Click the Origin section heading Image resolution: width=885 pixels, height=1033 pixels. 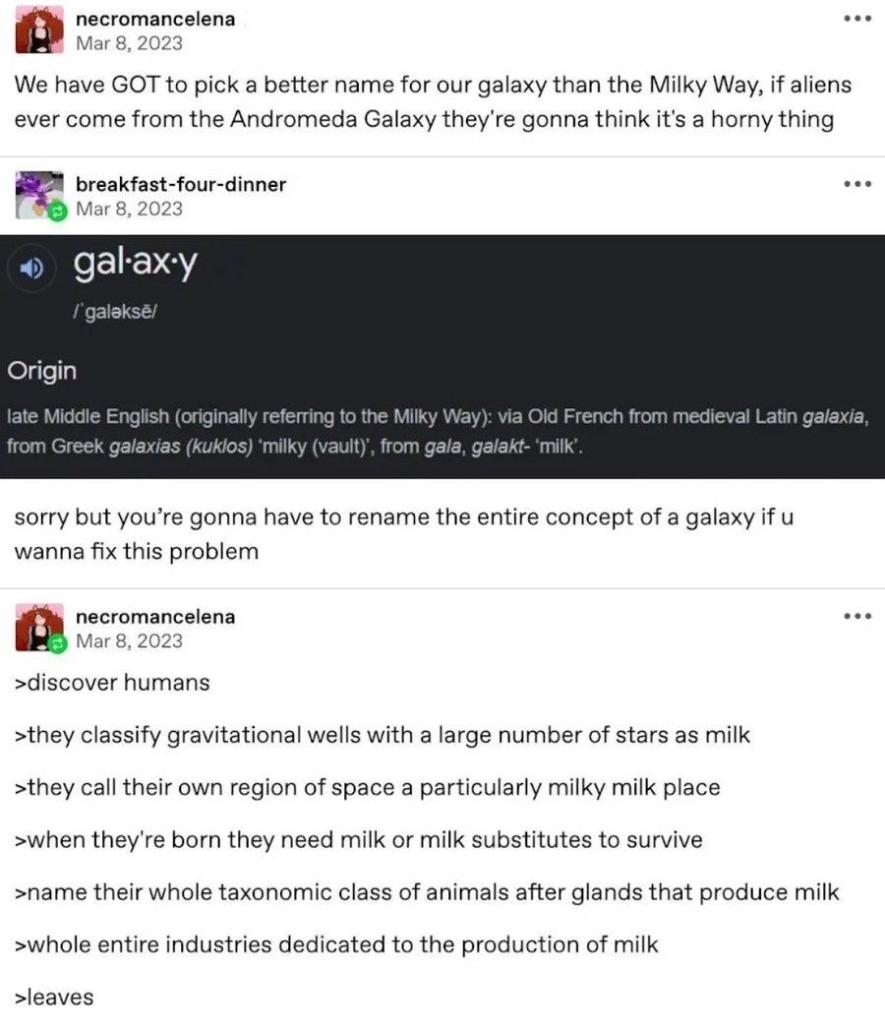42,370
